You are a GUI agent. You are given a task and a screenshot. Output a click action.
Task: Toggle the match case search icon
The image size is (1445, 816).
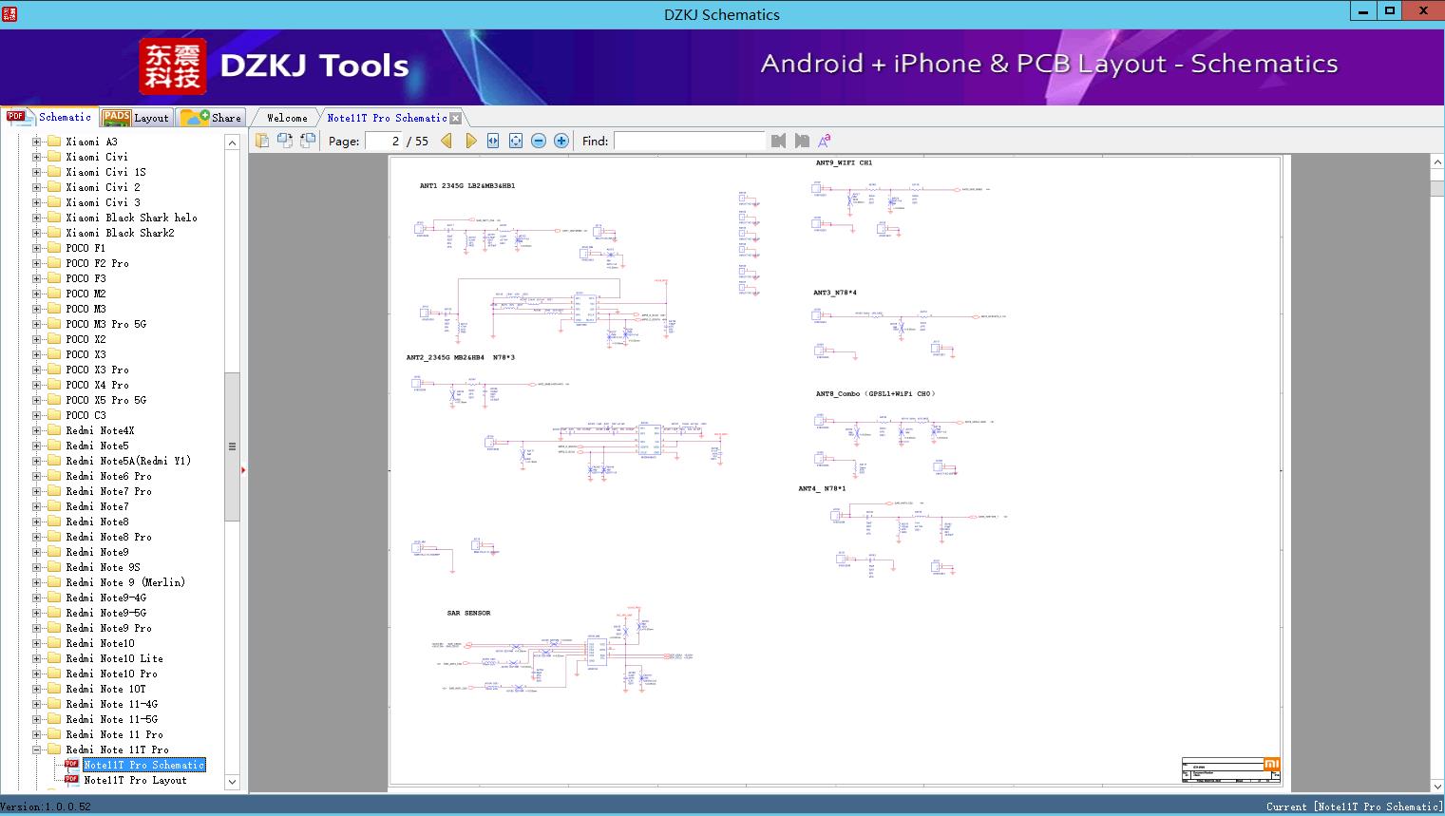pyautogui.click(x=825, y=141)
